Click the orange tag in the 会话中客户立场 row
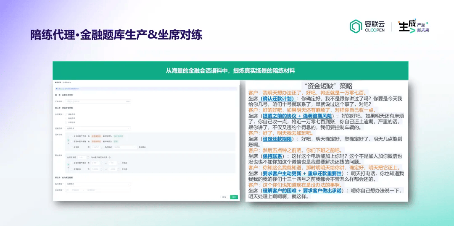The width and height of the screenshot is (454, 226). click(x=96, y=136)
